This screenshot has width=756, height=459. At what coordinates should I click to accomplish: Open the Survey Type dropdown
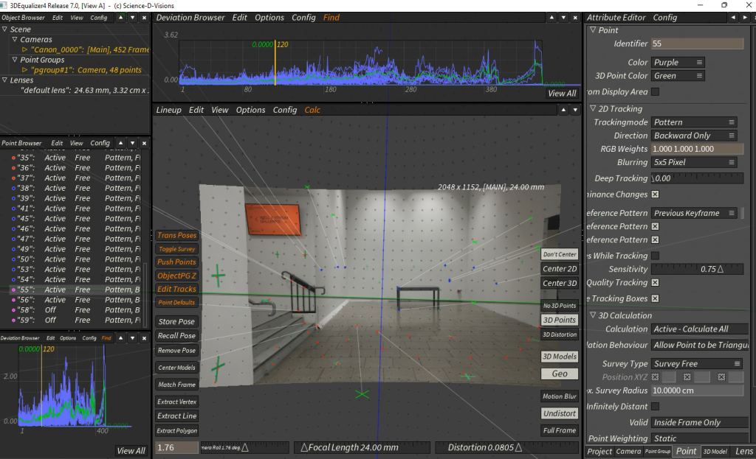[697, 364]
